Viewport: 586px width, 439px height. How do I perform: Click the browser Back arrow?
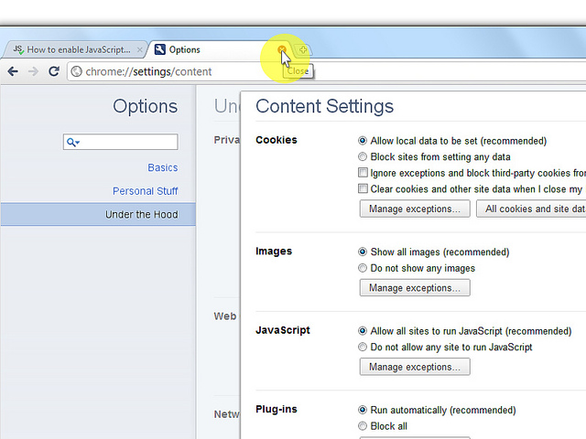point(13,71)
